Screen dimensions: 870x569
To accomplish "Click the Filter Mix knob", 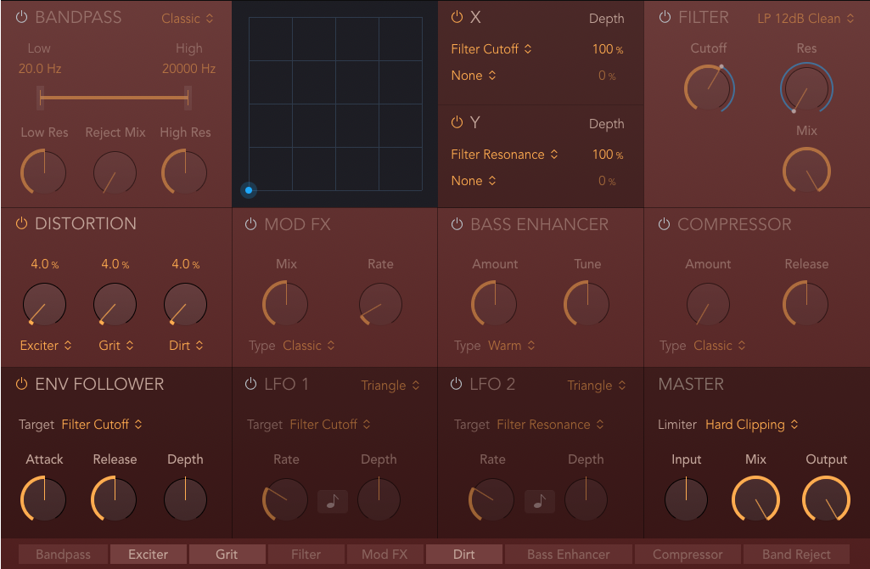I will (x=806, y=171).
